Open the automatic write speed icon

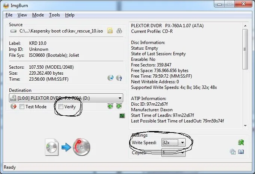[x=241, y=142]
